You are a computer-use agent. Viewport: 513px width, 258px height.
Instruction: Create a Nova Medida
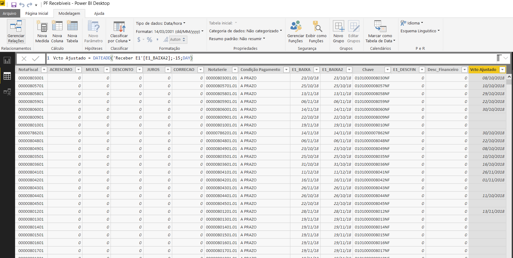42,32
